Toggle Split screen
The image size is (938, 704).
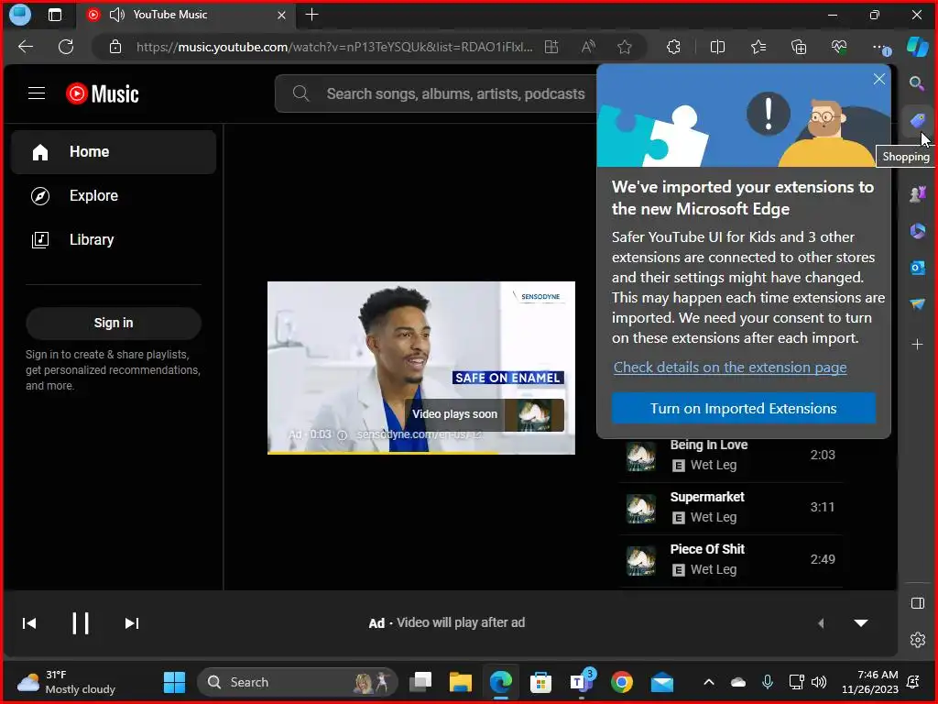coord(717,47)
